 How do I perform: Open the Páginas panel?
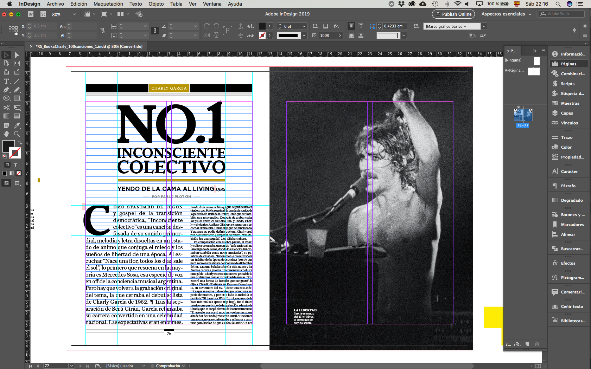(568, 64)
